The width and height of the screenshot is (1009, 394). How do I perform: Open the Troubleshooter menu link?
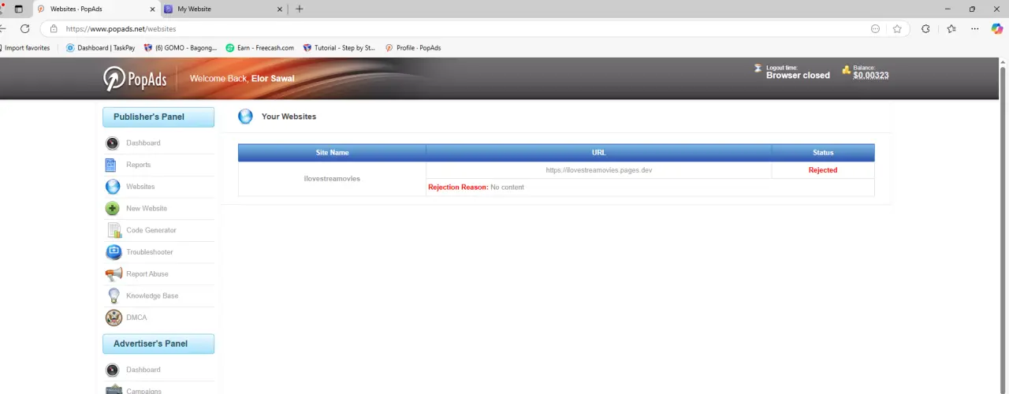coord(150,252)
